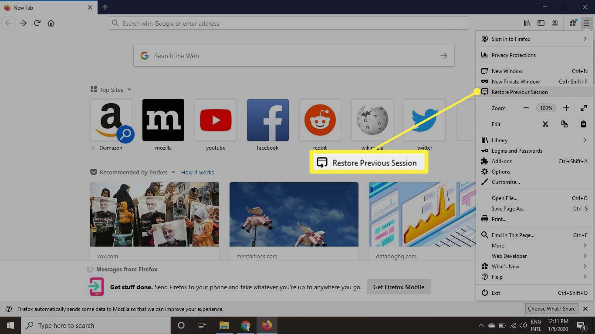
Task: Open the taskbar notification center icon
Action: pyautogui.click(x=581, y=325)
